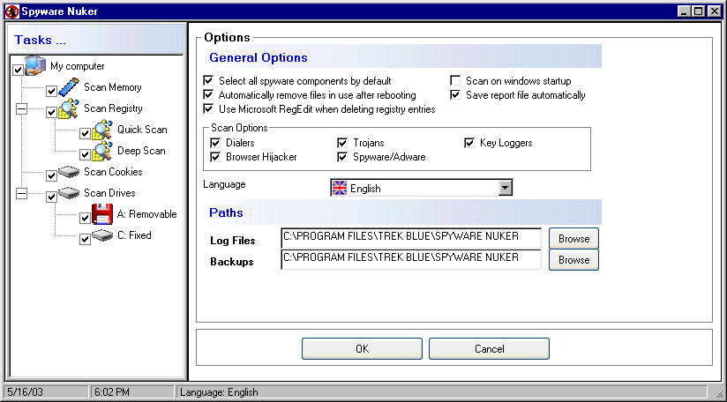
Task: Click the General Options heading
Action: [x=259, y=57]
